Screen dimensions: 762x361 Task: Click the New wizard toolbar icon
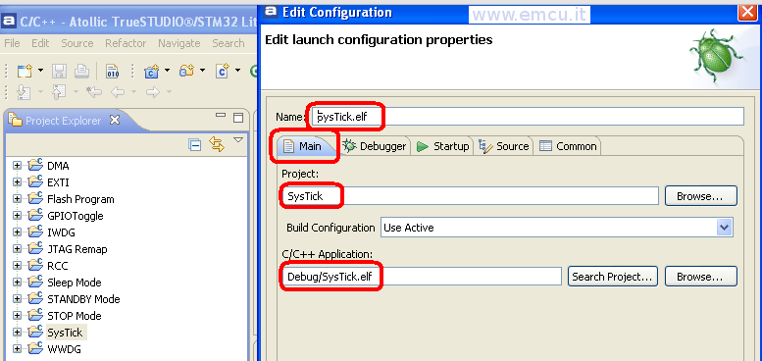click(24, 72)
